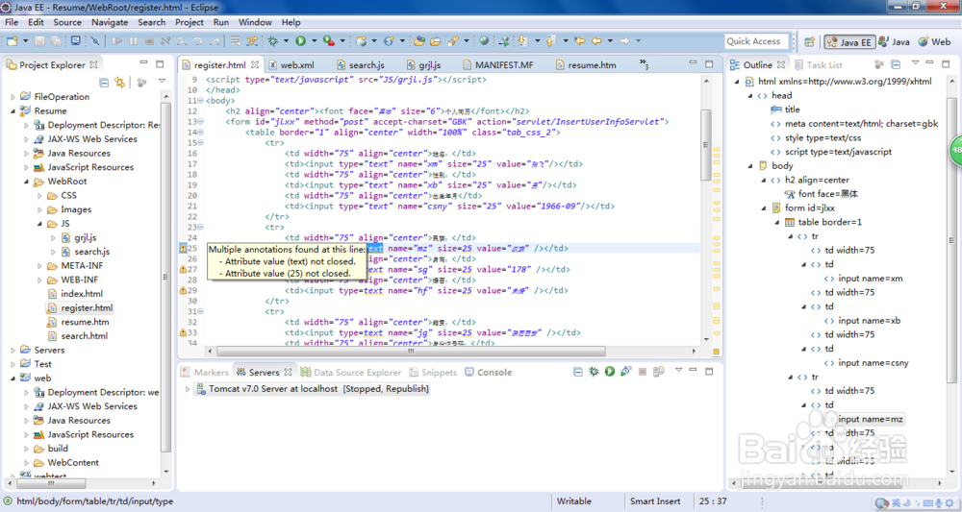Close the register.html editor tab
The image size is (962, 512).
point(255,64)
